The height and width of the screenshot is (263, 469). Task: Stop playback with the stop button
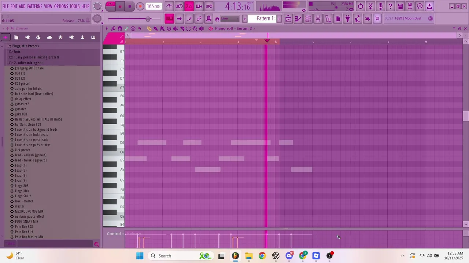(x=130, y=6)
